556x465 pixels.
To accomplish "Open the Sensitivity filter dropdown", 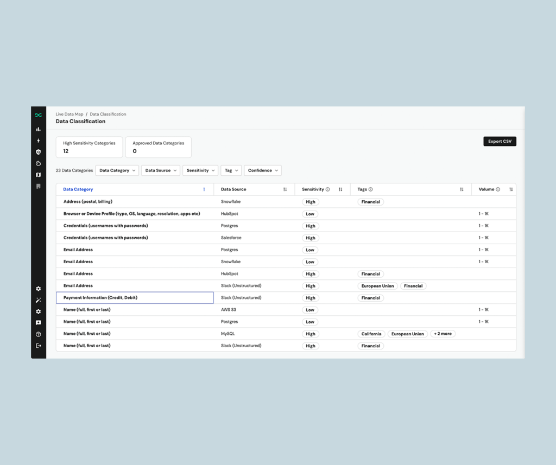I will pyautogui.click(x=200, y=170).
